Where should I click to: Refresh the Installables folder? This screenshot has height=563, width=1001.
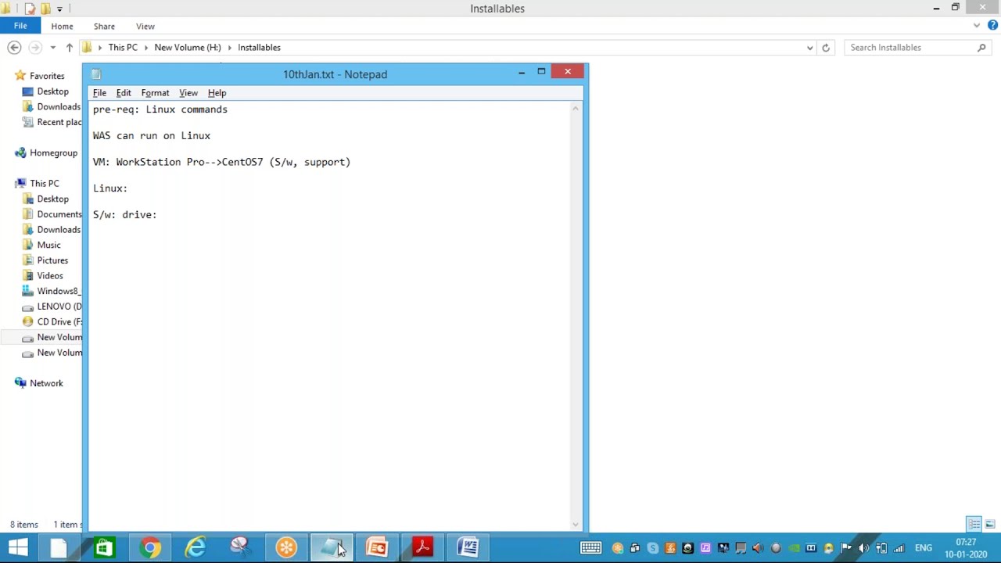pos(826,48)
